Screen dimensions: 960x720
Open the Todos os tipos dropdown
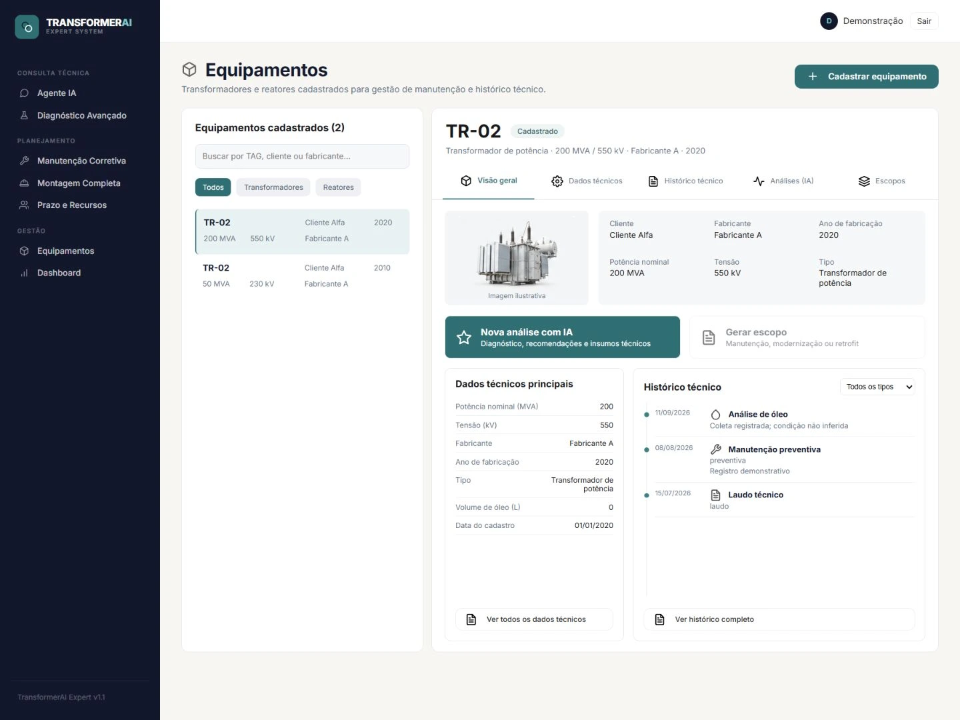(x=877, y=387)
